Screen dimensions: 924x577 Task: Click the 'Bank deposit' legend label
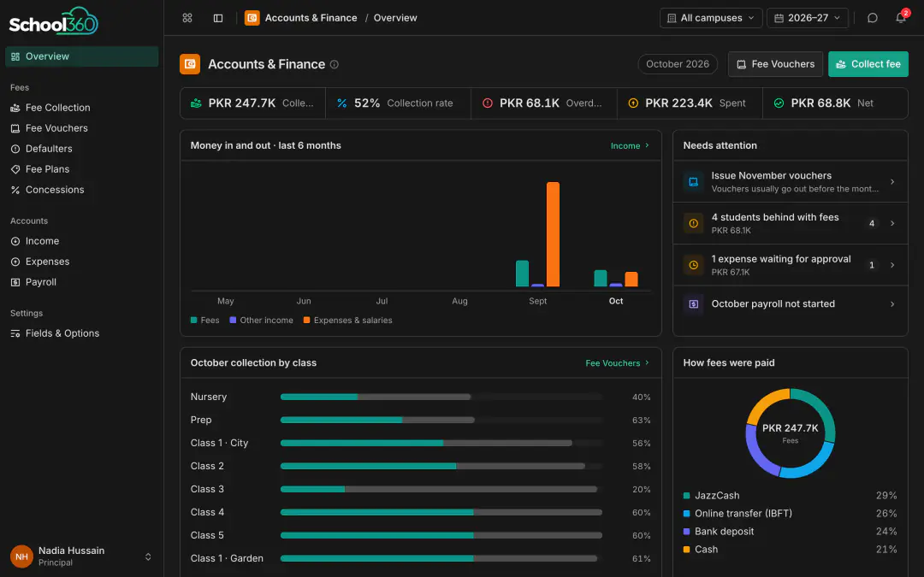click(x=725, y=532)
